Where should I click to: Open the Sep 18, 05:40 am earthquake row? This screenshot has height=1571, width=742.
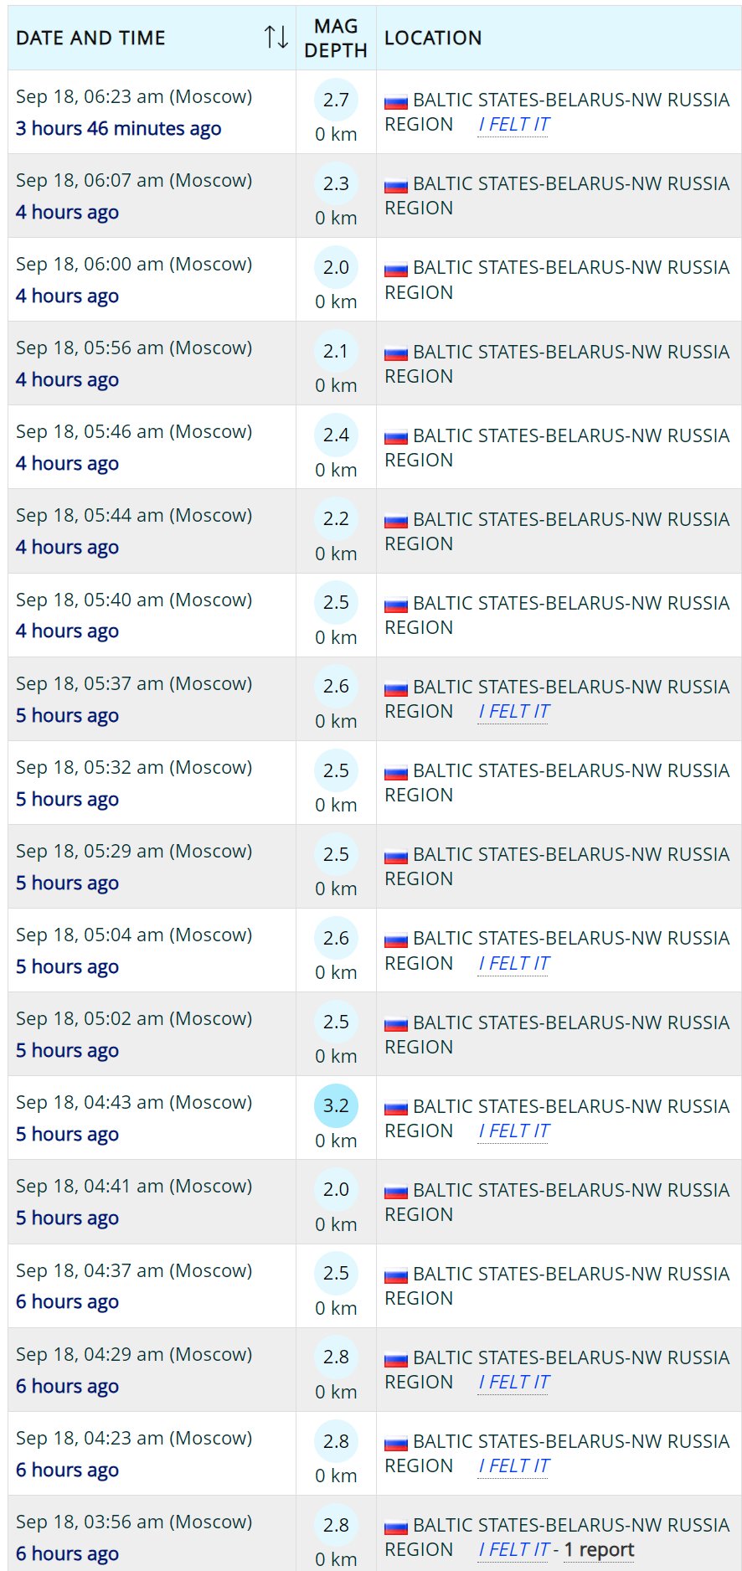point(374,616)
